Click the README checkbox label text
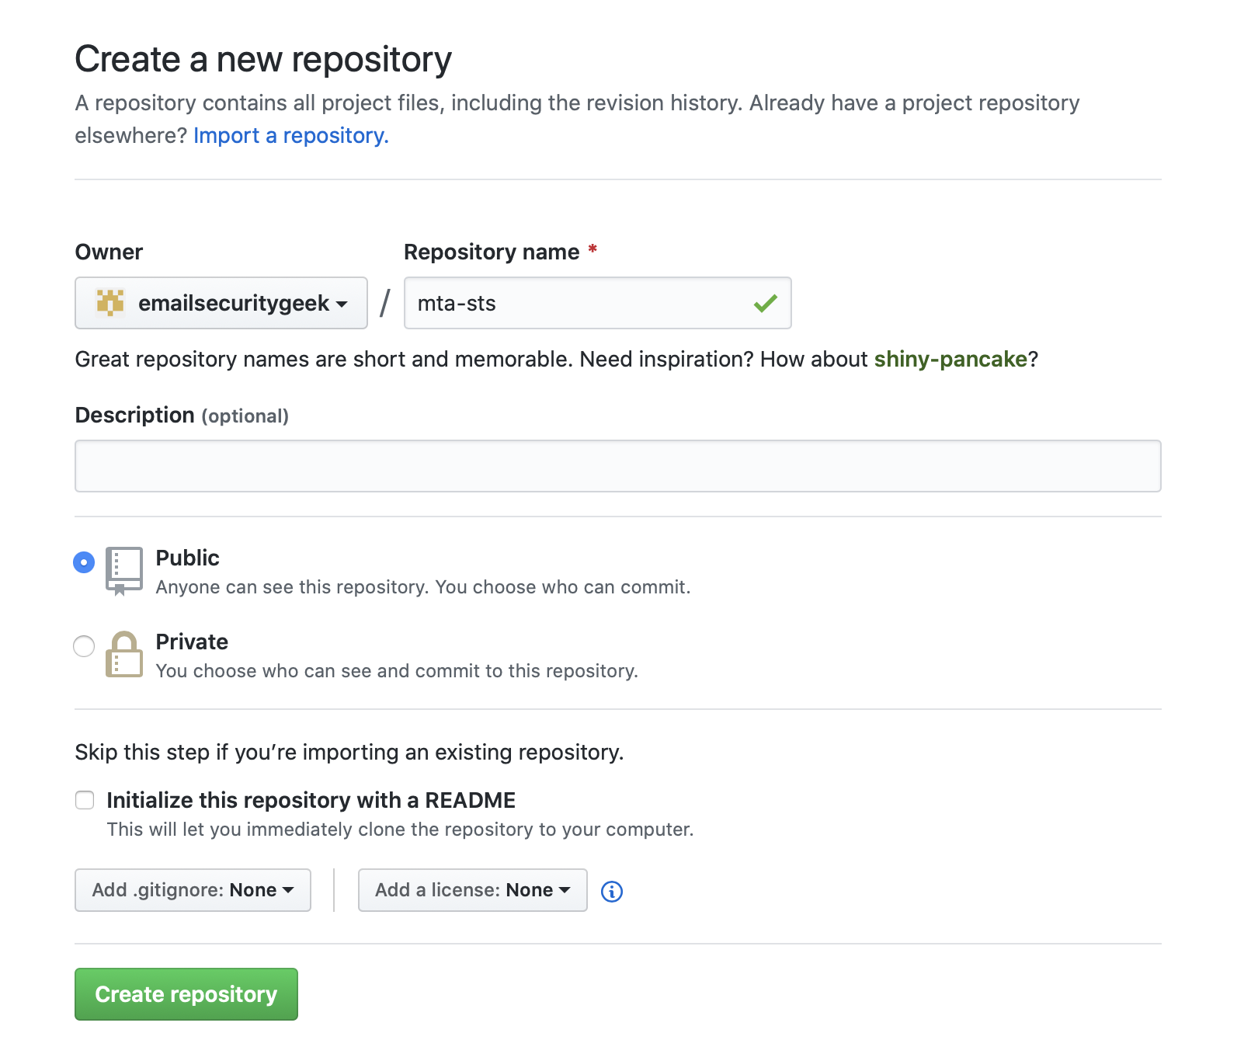The width and height of the screenshot is (1258, 1061). pyautogui.click(x=311, y=800)
